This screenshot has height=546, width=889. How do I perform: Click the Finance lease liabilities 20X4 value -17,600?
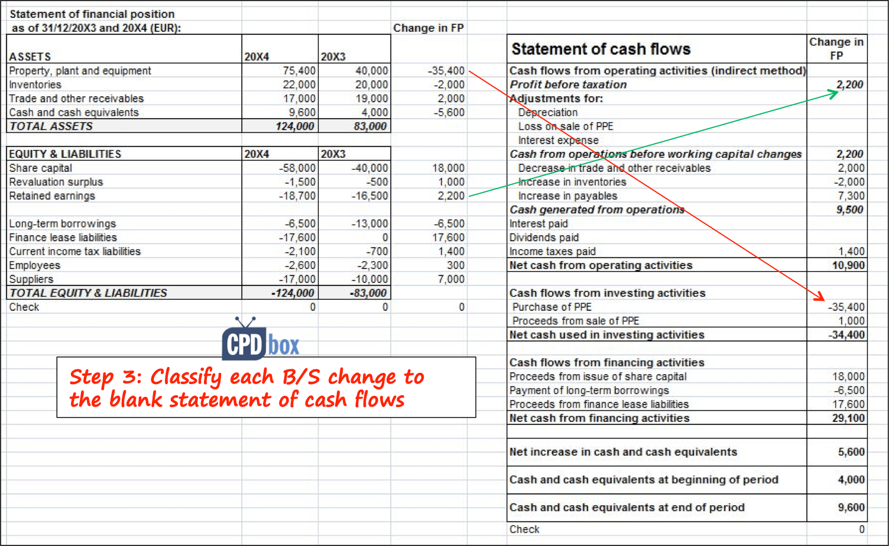297,238
